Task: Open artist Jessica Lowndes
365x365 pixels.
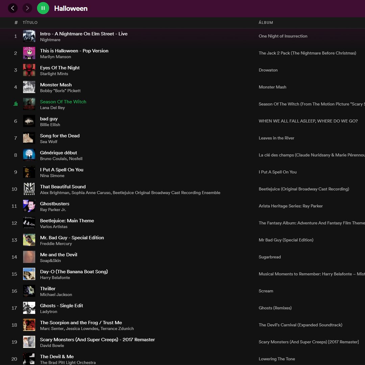Action: 82,329
